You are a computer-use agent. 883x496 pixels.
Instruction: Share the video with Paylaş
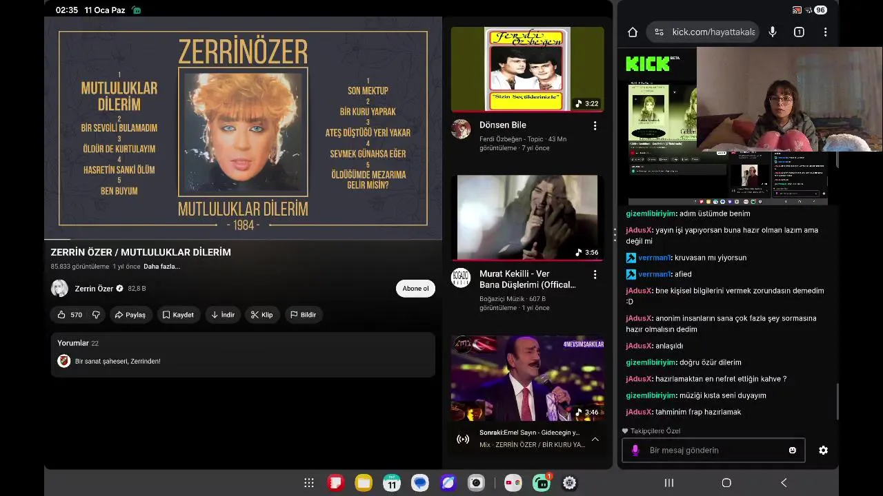(x=130, y=315)
